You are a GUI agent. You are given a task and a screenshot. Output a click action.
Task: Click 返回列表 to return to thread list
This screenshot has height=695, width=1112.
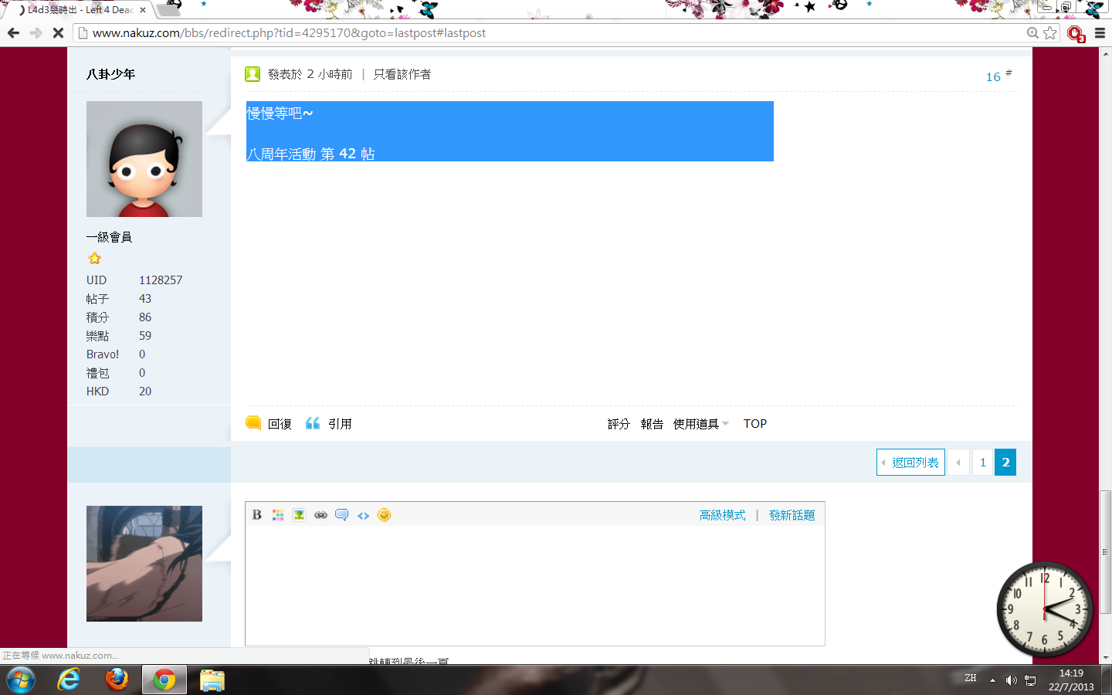[x=911, y=463]
